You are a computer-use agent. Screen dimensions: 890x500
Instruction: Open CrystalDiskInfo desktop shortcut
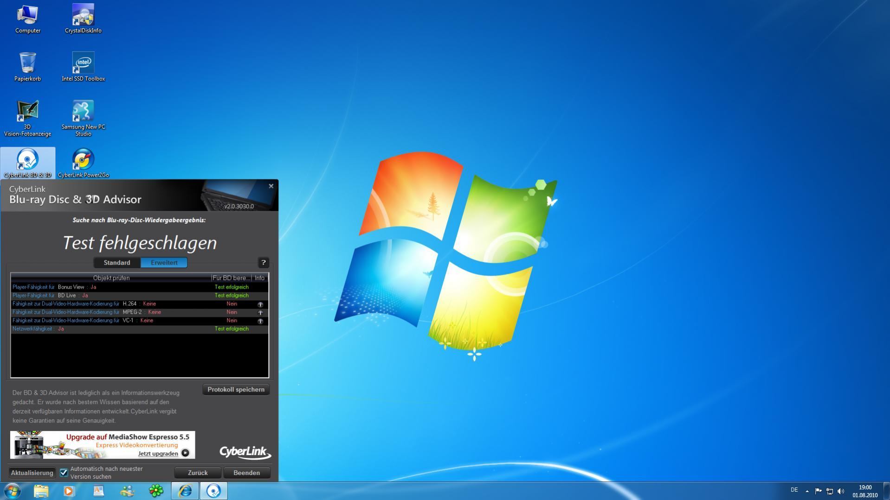[83, 19]
